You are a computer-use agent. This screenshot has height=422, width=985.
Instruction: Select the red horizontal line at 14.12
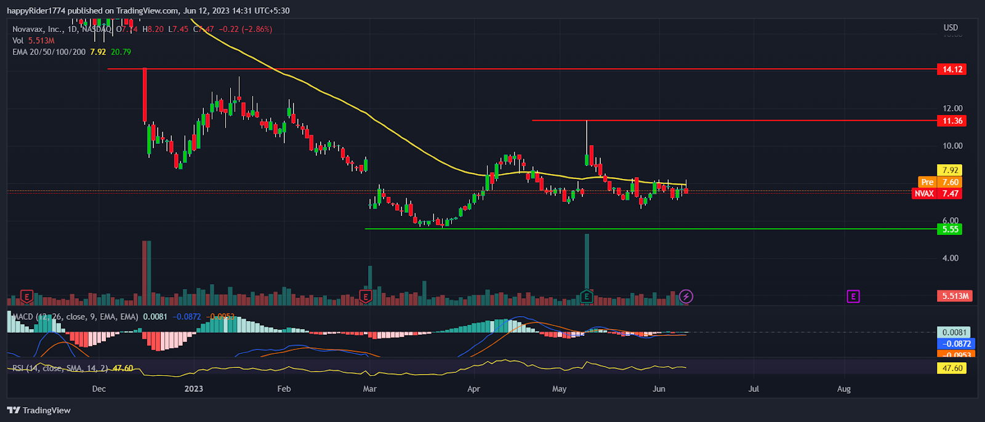(x=521, y=69)
